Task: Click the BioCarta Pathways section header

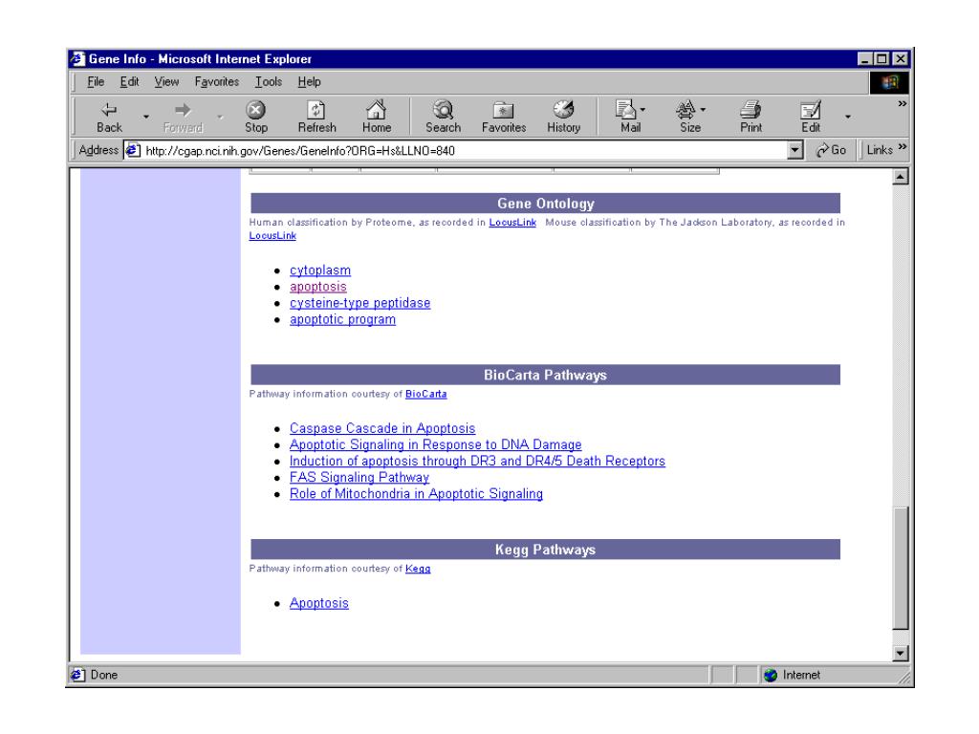Action: 545,375
